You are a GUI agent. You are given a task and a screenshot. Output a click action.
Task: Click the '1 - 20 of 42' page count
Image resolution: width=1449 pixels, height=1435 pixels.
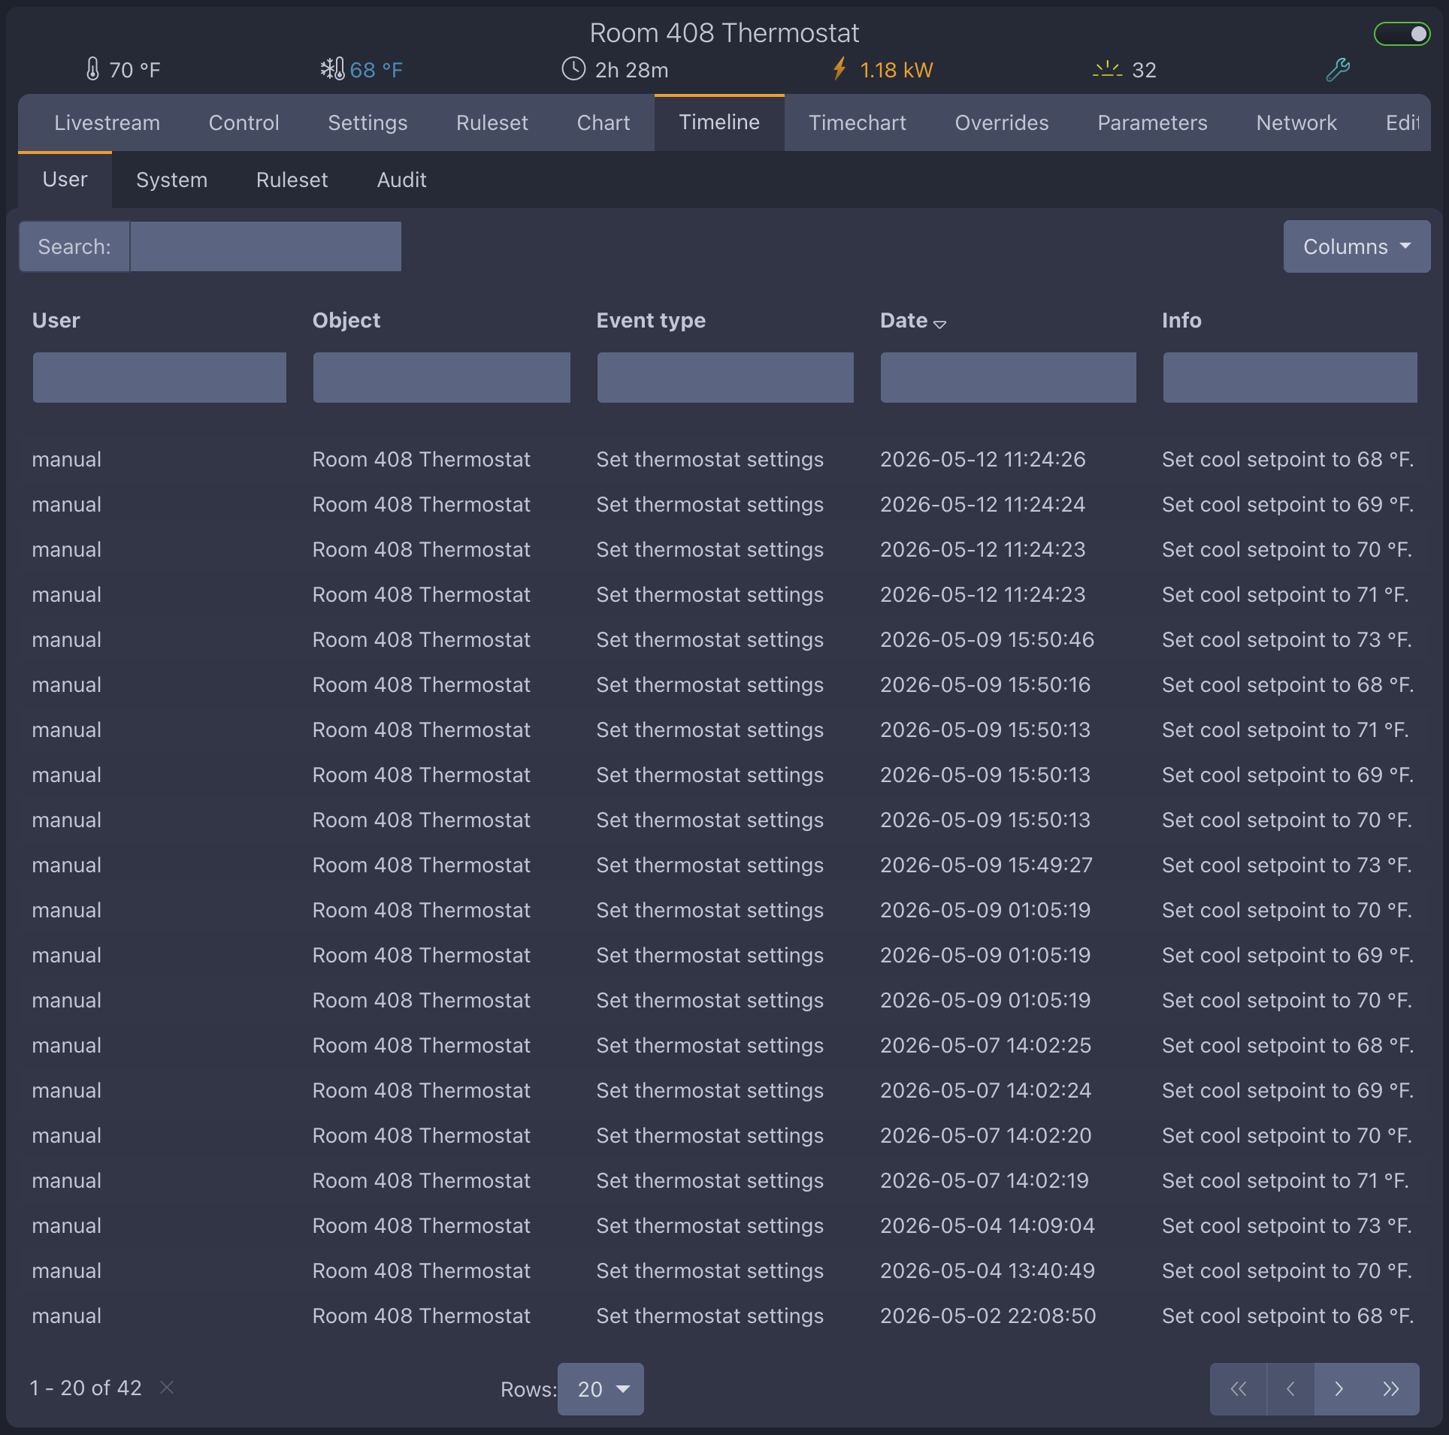pos(86,1388)
